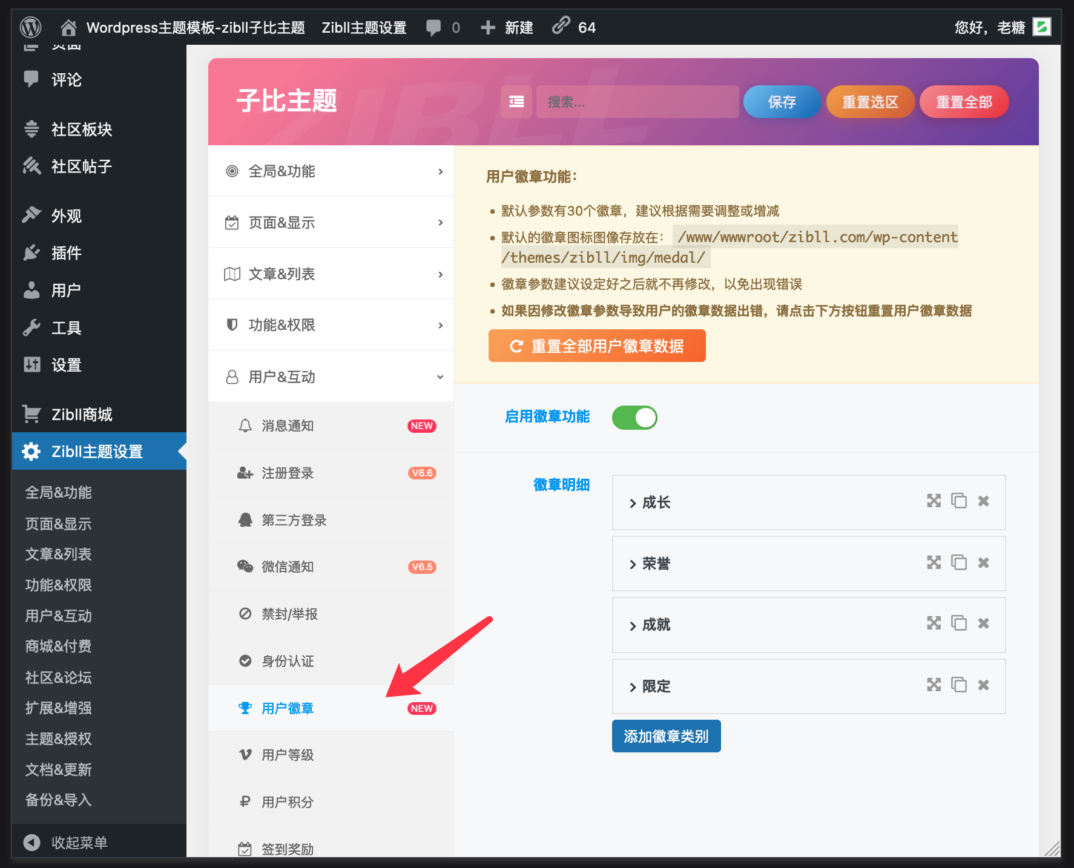Duplicate the 限定 badge category

959,685
